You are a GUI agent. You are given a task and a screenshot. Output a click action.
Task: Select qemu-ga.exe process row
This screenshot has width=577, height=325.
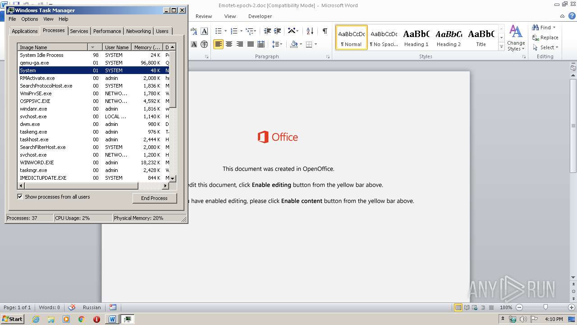(94, 63)
